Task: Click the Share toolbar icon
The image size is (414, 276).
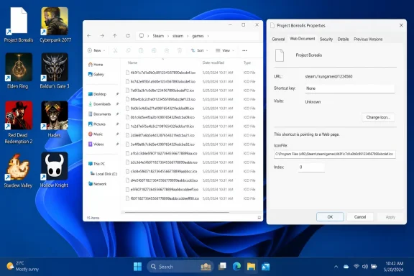Action: pyautogui.click(x=167, y=50)
